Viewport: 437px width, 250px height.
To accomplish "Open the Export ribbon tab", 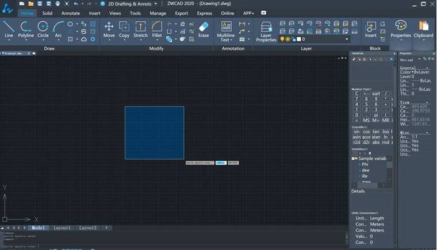I will coord(182,13).
